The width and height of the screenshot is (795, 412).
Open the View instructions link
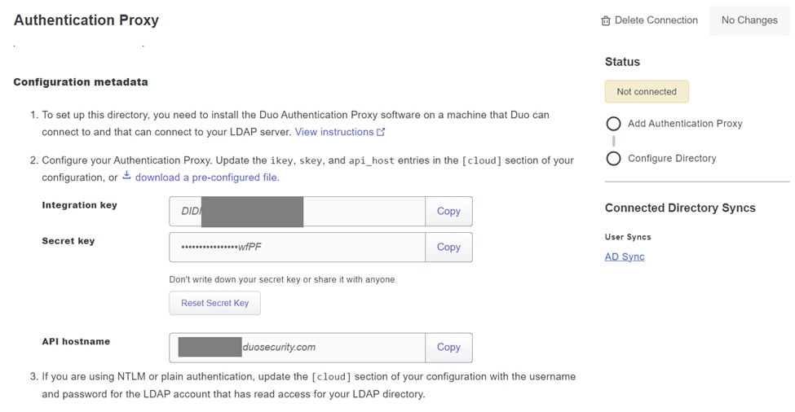(333, 132)
